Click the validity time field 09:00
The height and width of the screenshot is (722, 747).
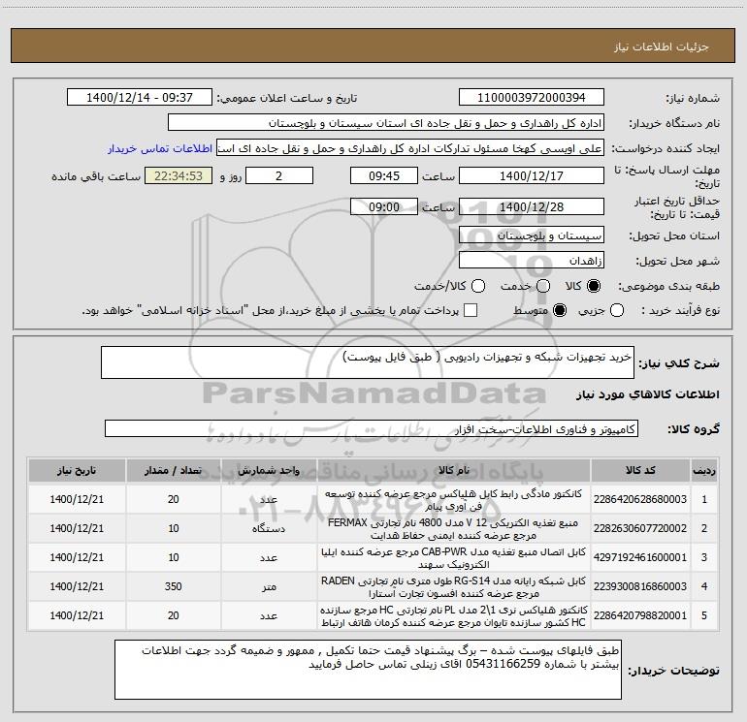[384, 206]
